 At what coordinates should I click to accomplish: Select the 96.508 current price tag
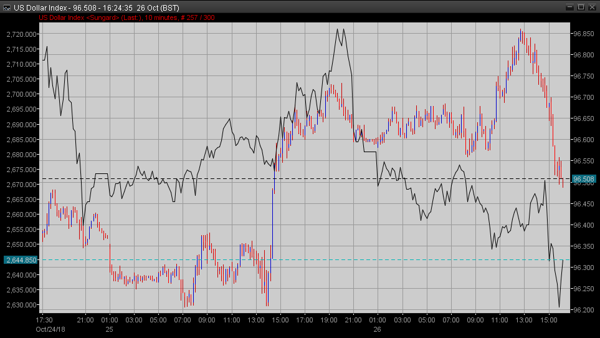(584, 179)
